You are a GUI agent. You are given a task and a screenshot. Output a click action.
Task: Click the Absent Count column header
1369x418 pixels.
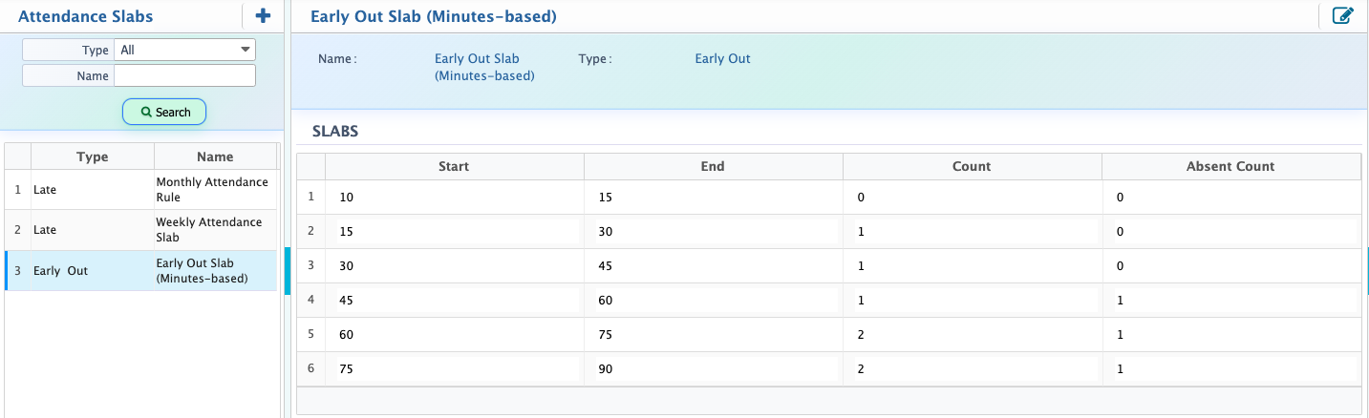1230,166
